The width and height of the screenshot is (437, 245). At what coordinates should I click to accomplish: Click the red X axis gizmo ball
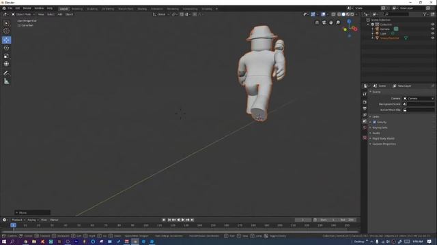tap(355, 29)
